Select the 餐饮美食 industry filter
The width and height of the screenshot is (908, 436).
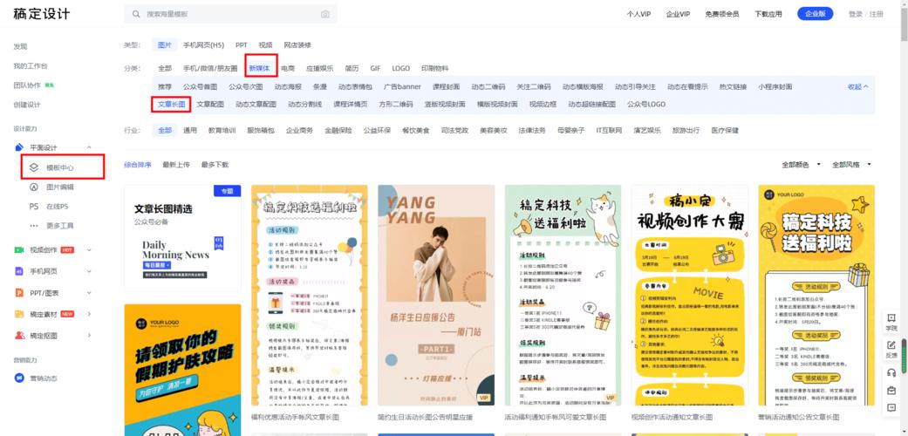click(416, 130)
